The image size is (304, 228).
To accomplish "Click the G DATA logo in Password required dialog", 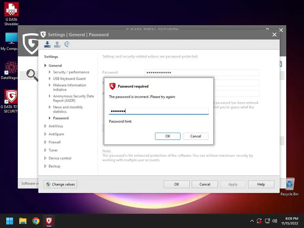I will click(113, 86).
